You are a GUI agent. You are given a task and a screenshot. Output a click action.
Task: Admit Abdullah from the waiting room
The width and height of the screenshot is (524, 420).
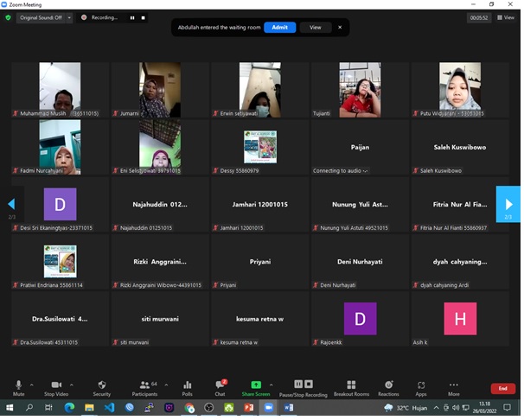279,28
